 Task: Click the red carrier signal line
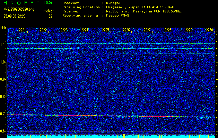pyautogui.click(x=111, y=116)
